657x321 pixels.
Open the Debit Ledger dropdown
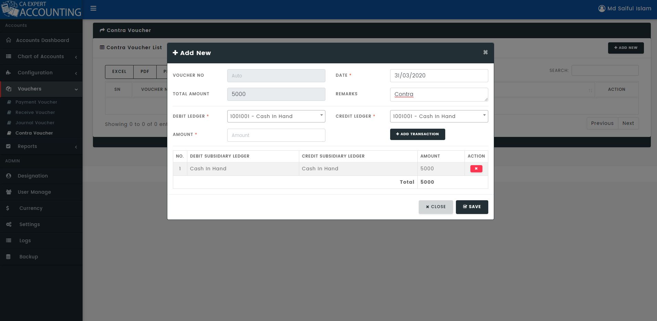click(276, 116)
